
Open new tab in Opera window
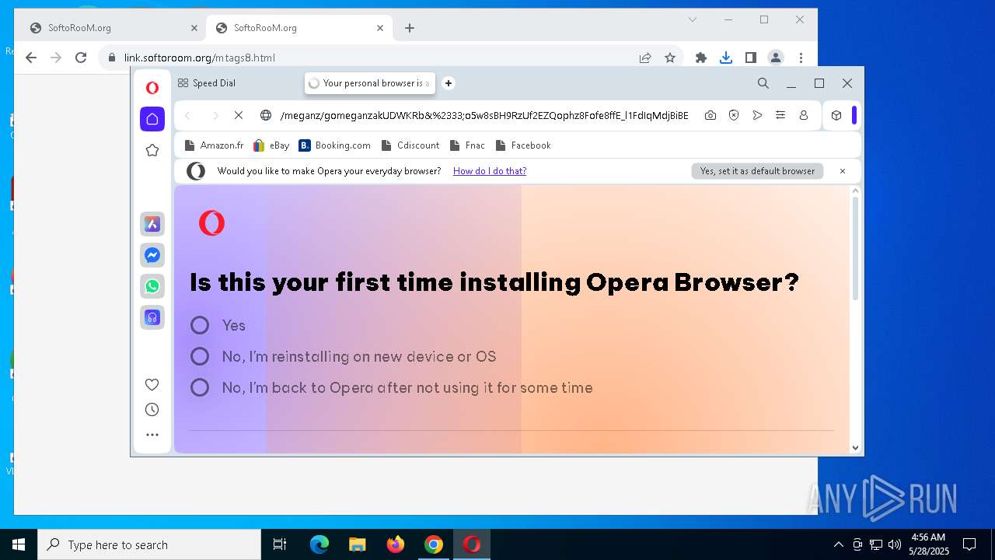(x=449, y=83)
